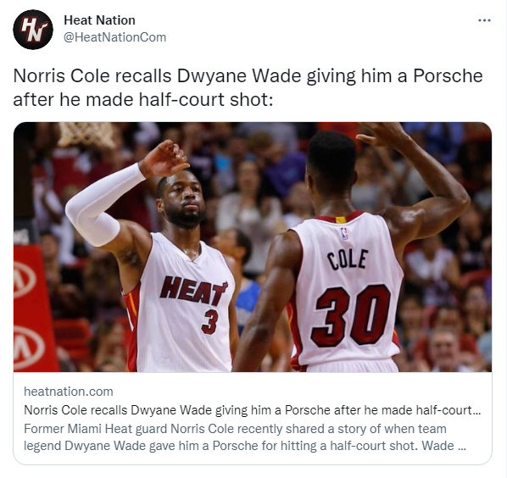Open the card headline about Norris Cole

[x=252, y=410]
